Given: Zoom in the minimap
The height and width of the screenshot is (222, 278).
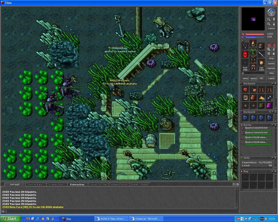Looking at the screenshot, I should coord(269,24).
